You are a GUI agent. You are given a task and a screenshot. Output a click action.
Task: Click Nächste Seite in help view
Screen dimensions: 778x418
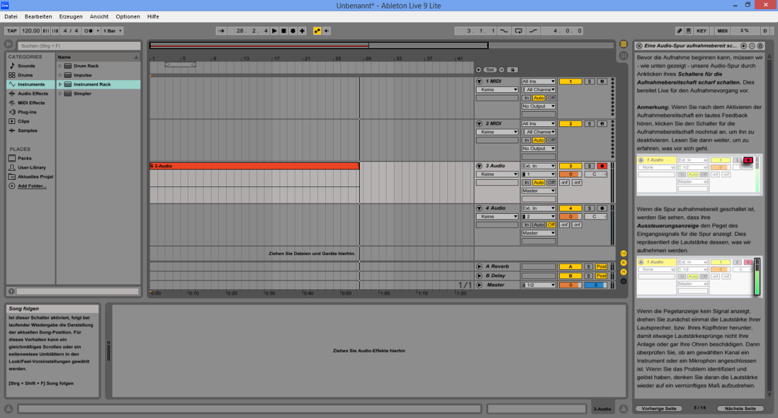pyautogui.click(x=740, y=408)
